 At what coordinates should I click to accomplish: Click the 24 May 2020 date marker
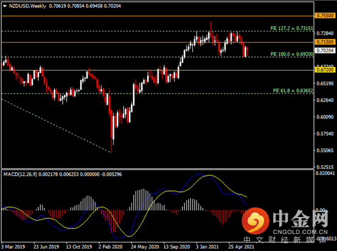(x=145, y=247)
